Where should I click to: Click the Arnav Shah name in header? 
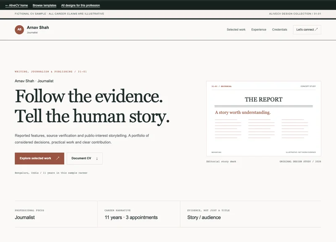pos(38,27)
